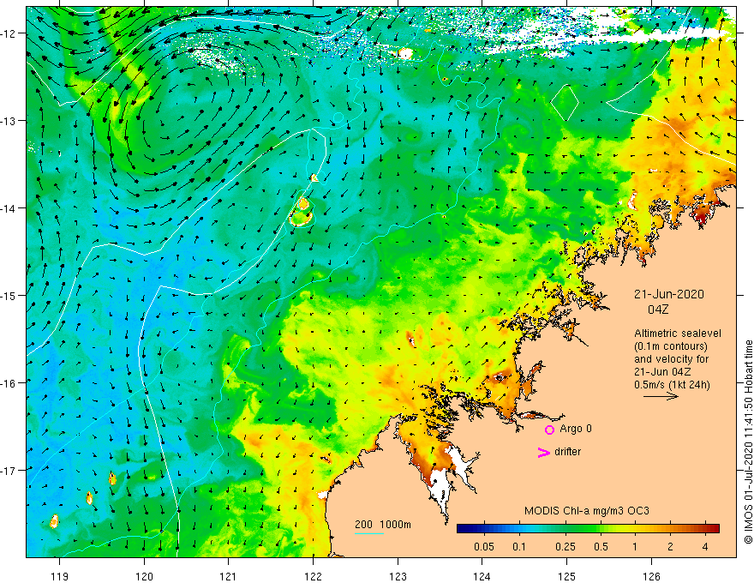Click the IMOS copyright timestamp text

[x=748, y=442]
